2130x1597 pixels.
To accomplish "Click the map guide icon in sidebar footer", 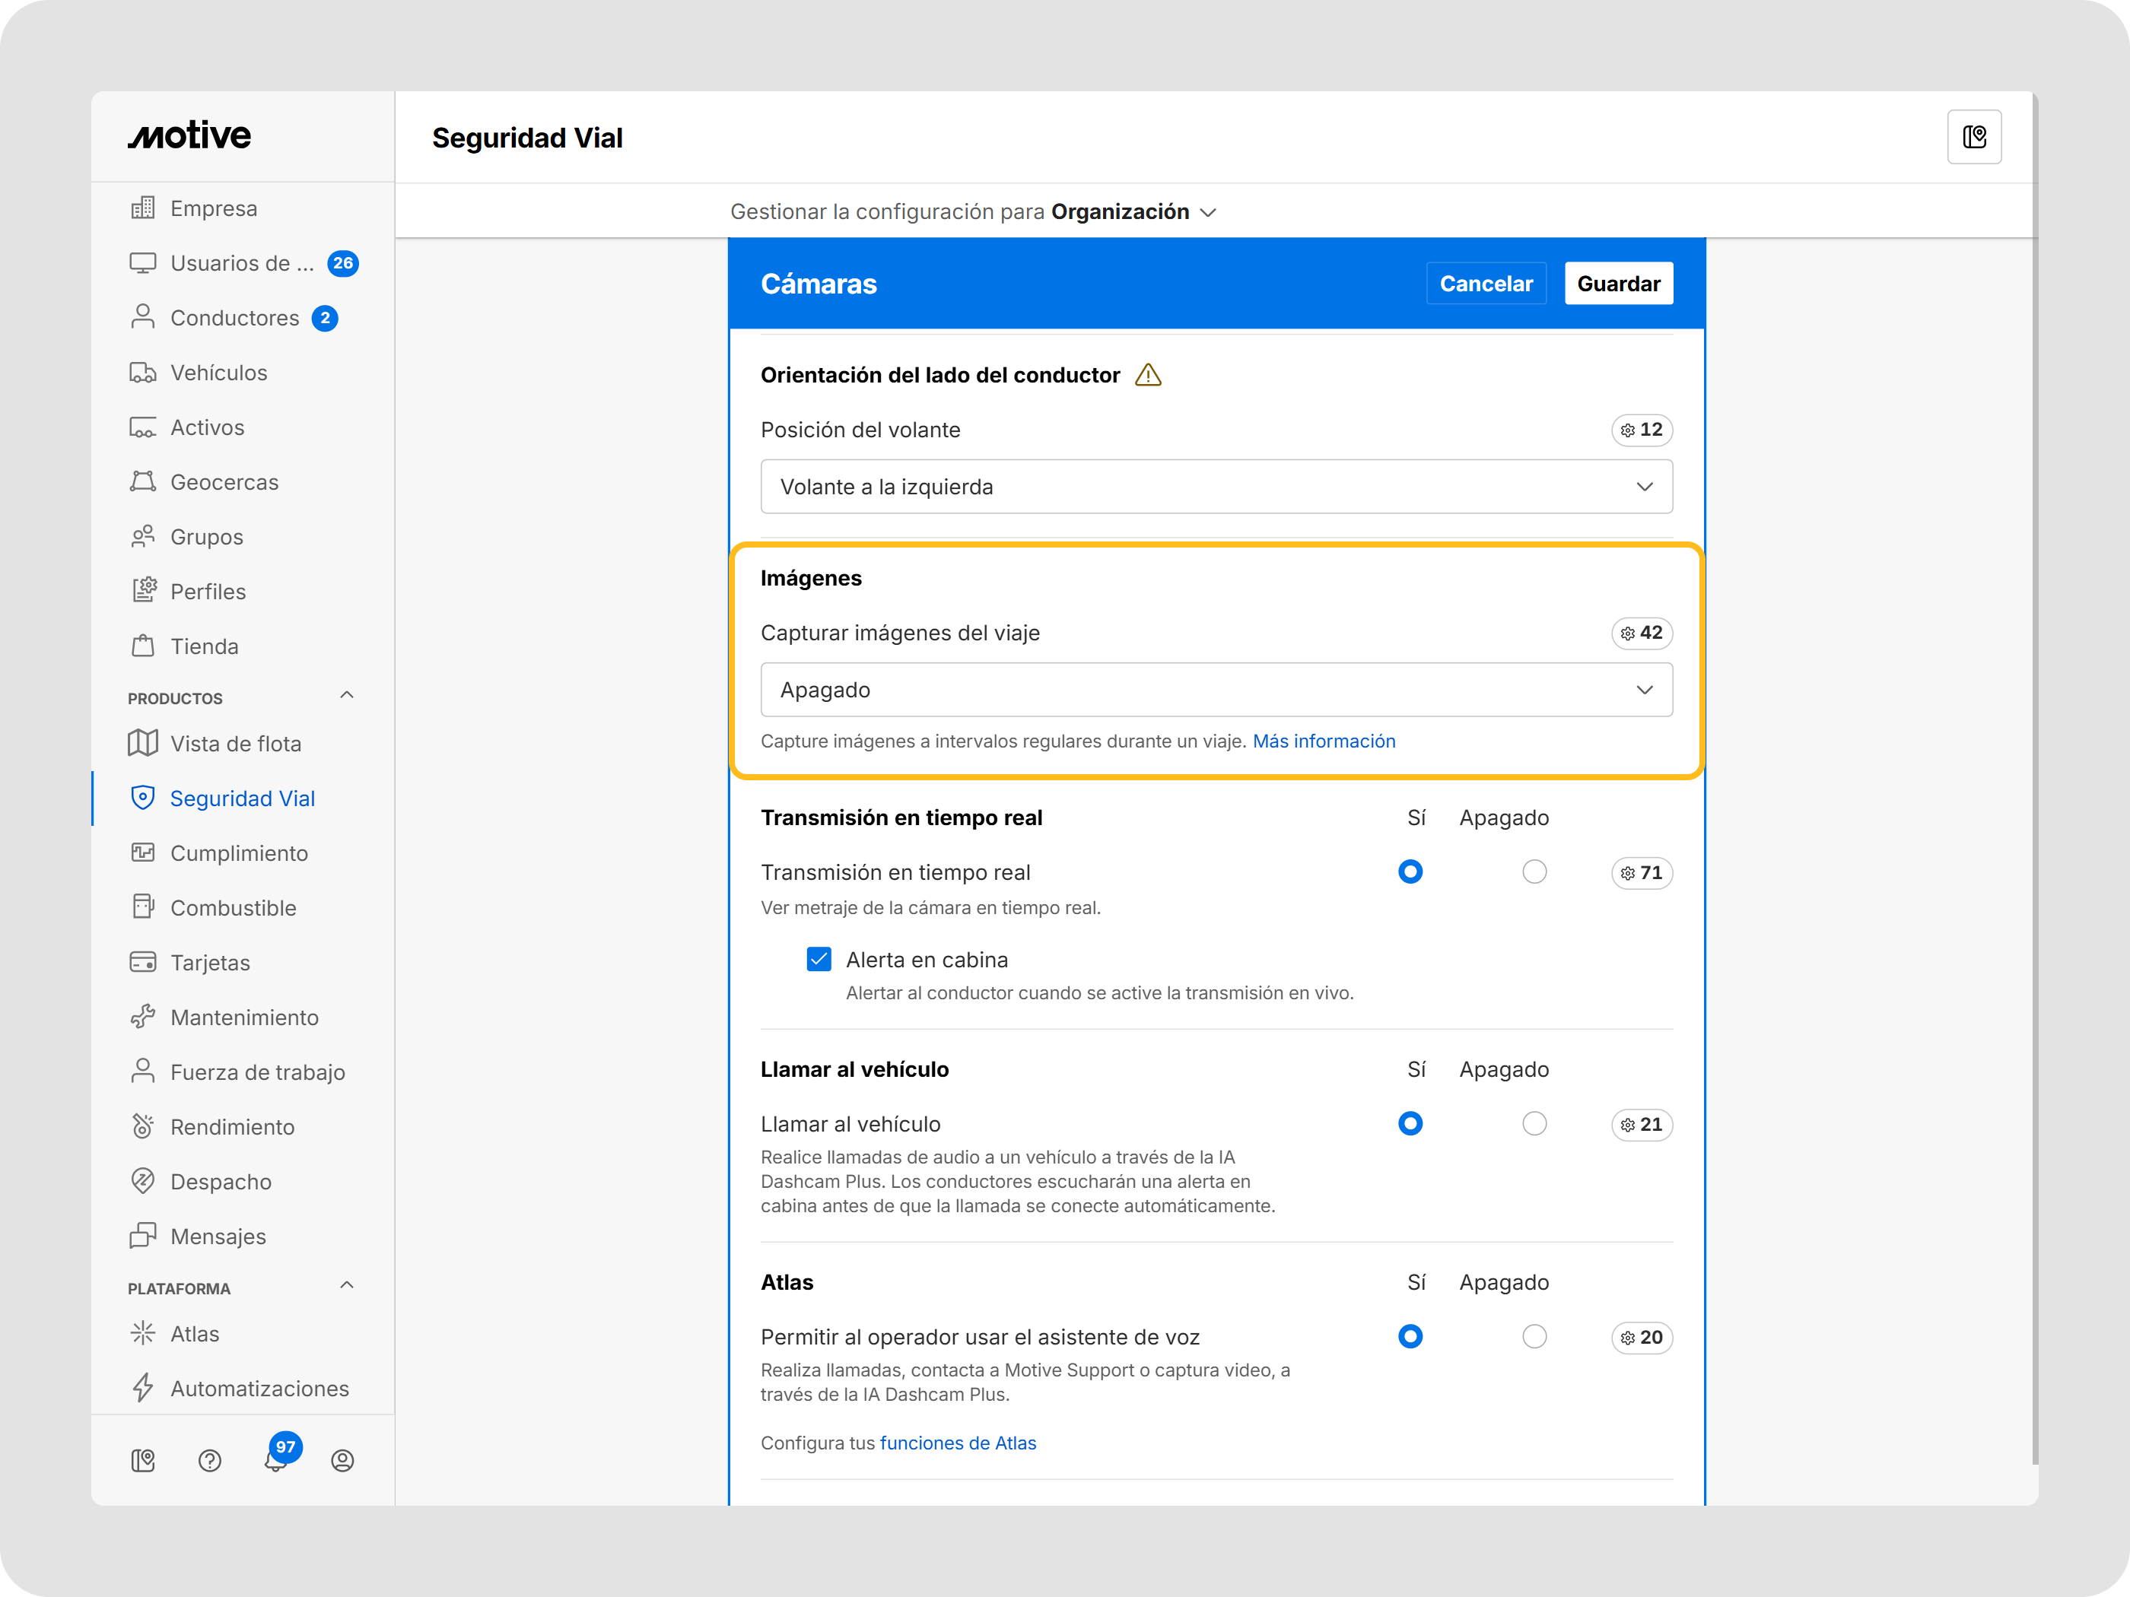I will 142,1460.
